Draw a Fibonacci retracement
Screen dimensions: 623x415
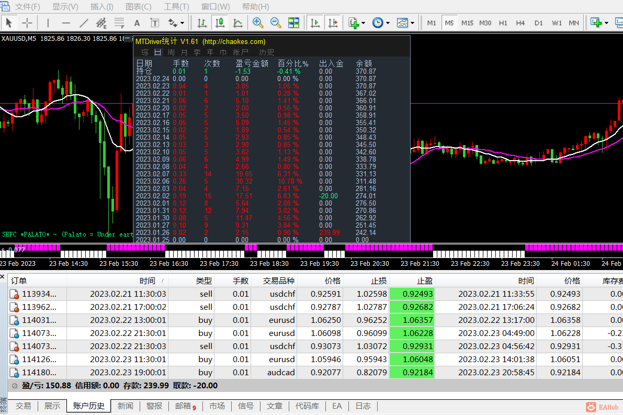coord(119,23)
